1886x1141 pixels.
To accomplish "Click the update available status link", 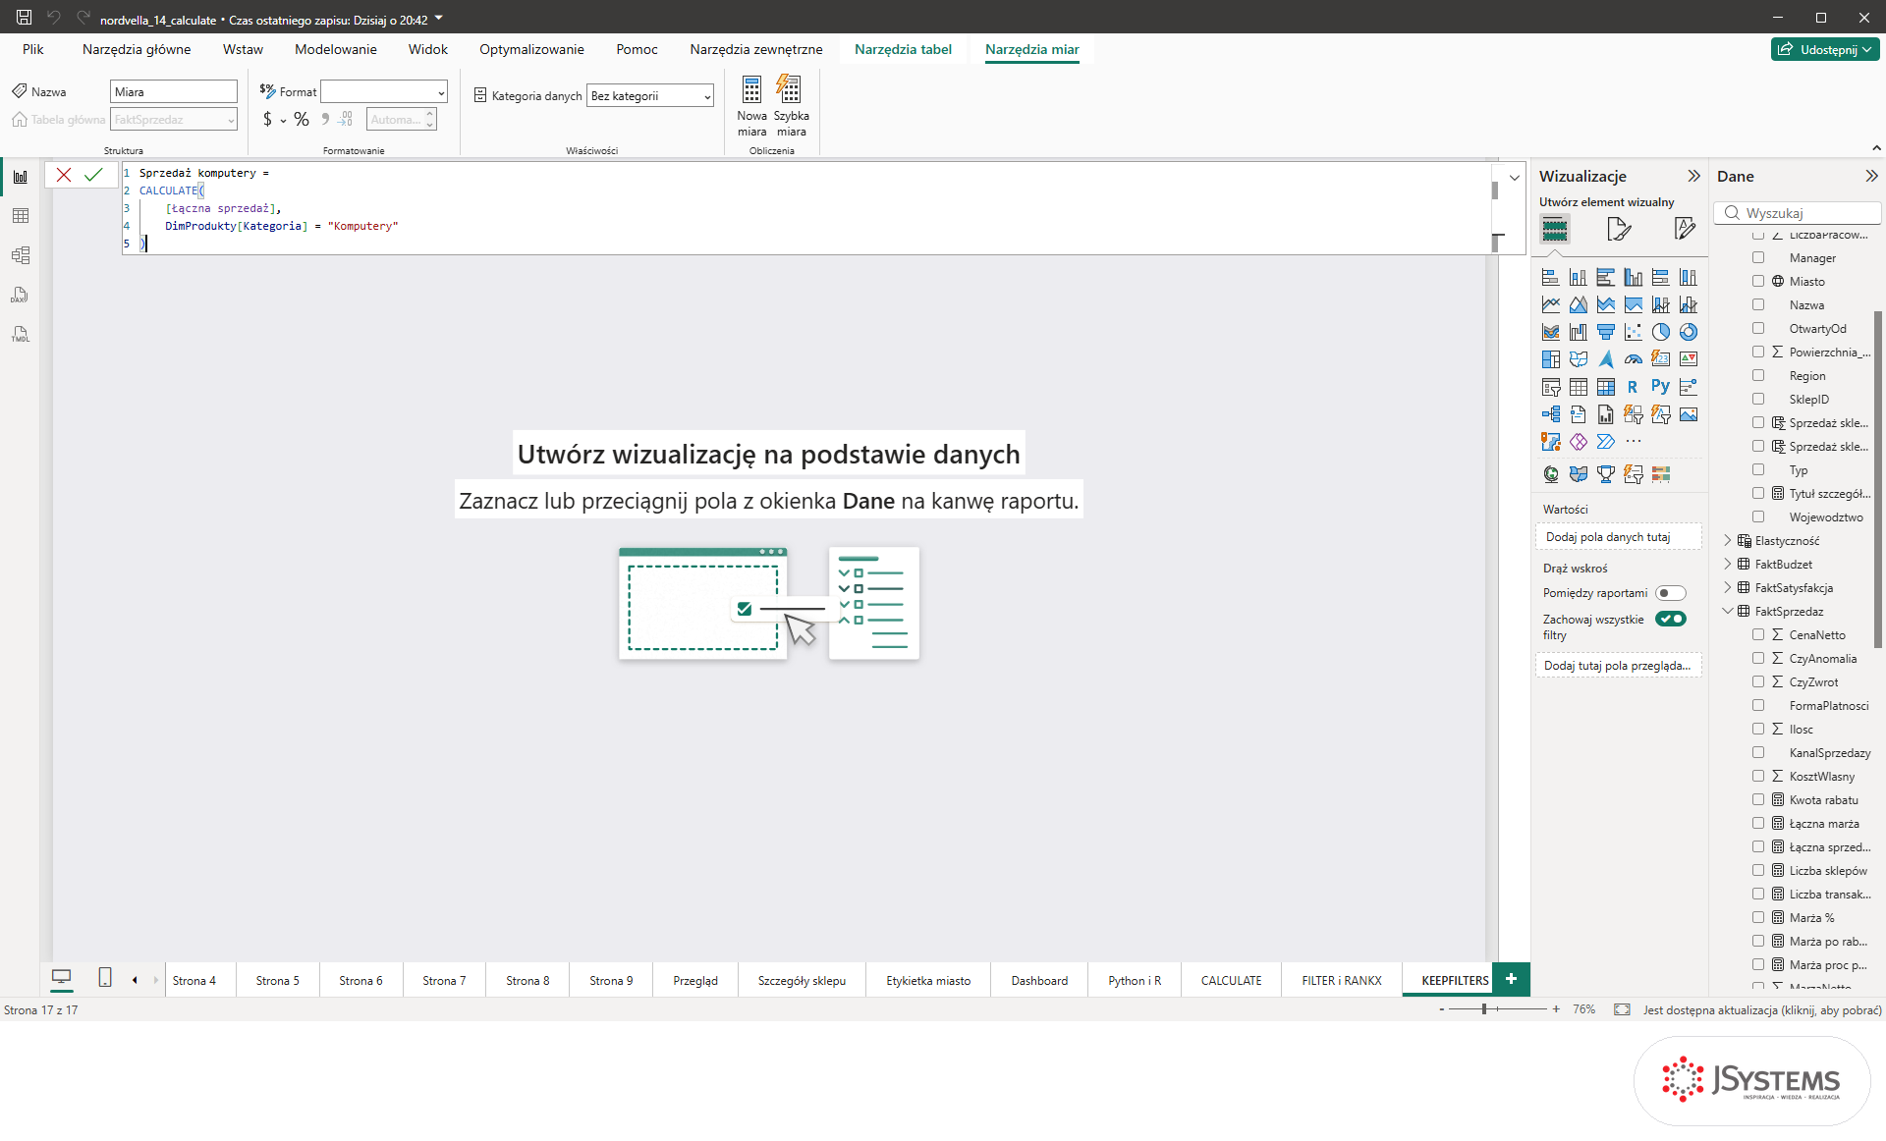I will click(1762, 1010).
